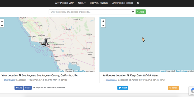
Task: Click the exclamation info icon in navbar
Action: coord(138,3)
